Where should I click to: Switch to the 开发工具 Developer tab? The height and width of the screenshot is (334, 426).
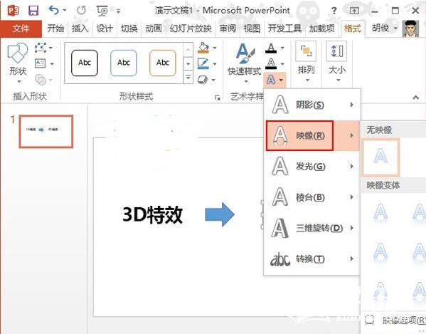pyautogui.click(x=284, y=28)
